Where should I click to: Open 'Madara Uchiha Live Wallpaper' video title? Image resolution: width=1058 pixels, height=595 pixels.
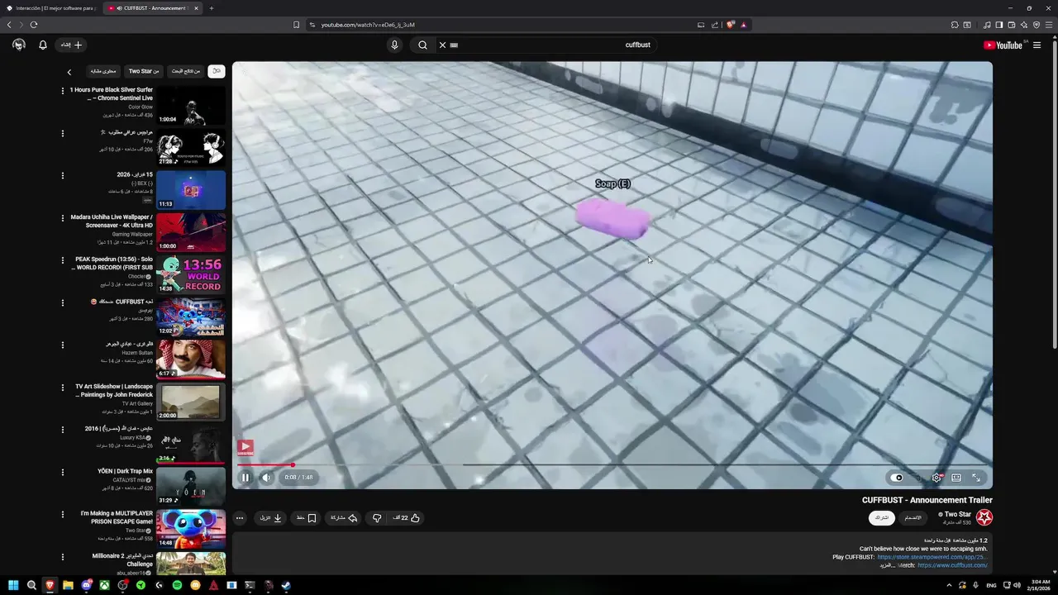112,221
